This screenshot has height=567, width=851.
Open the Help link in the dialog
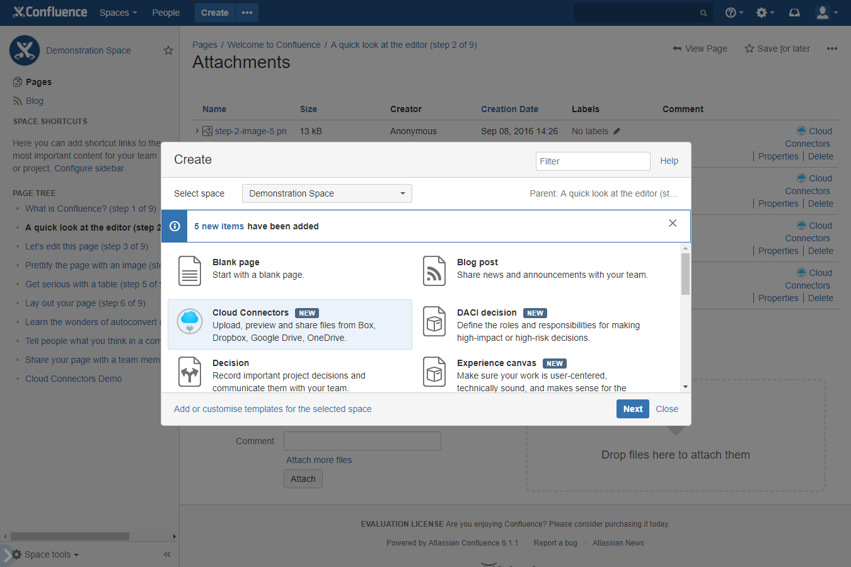[x=669, y=161]
